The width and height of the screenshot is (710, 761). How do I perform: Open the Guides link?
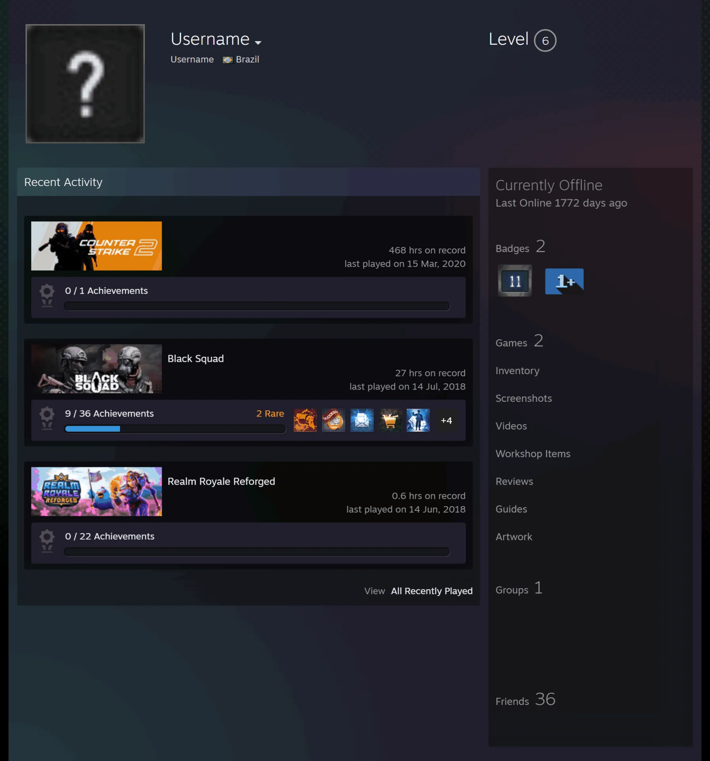tap(511, 509)
